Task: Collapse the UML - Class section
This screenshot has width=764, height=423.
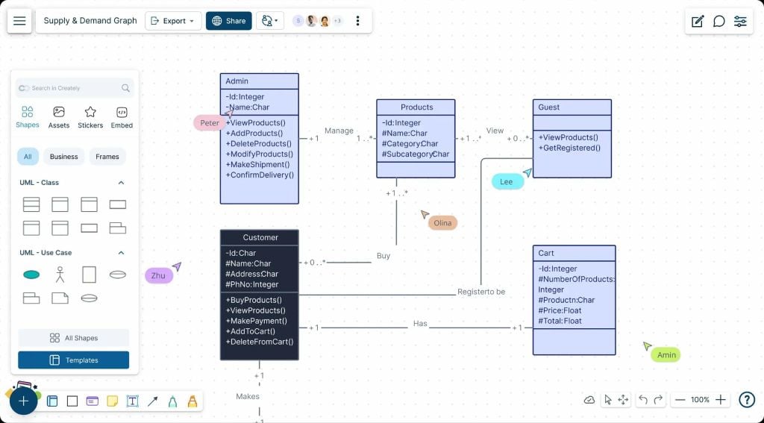Action: [121, 183]
